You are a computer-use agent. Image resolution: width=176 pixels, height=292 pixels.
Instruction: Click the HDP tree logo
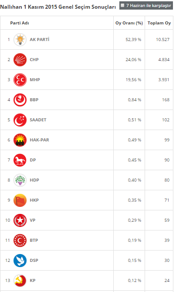(20, 180)
